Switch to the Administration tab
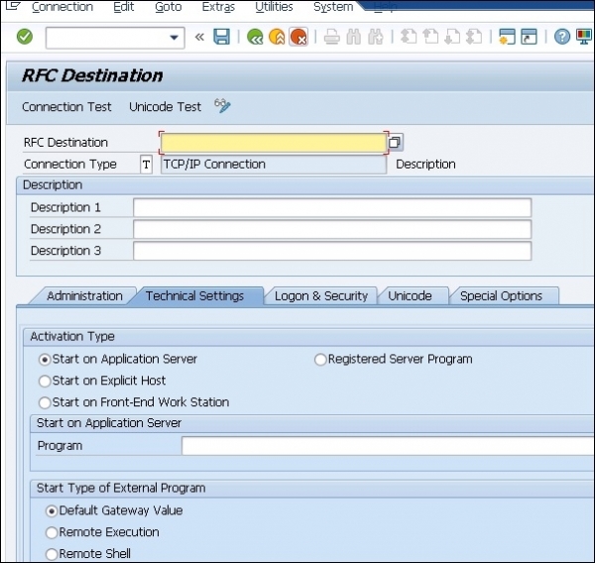Screen dimensions: 595x563 [84, 296]
